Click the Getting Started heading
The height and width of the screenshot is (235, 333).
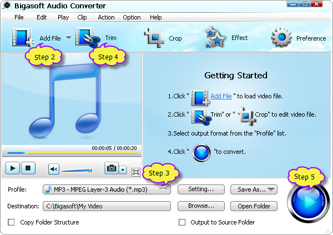[x=236, y=76]
